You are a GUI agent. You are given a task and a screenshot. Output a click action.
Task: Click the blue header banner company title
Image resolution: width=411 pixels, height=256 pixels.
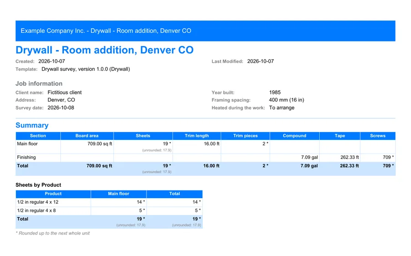click(x=106, y=31)
